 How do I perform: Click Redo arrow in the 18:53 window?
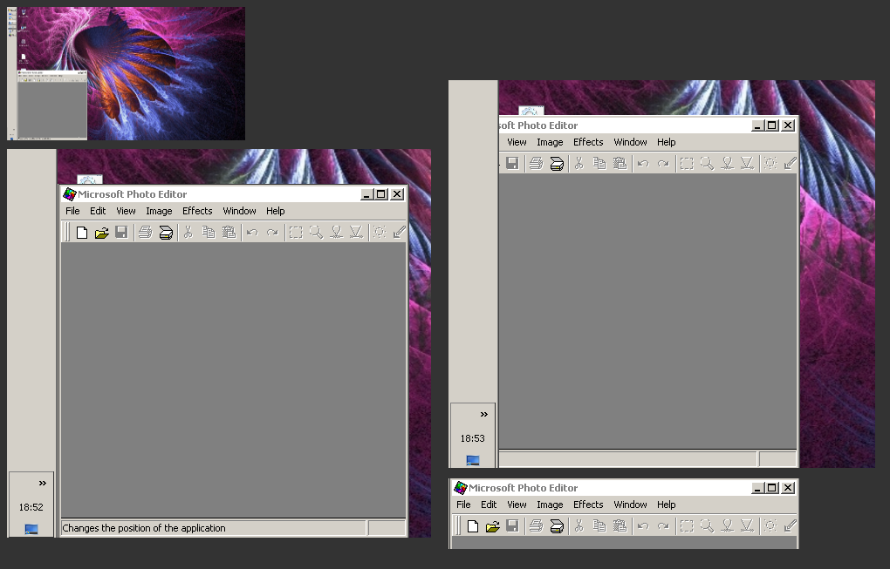pos(663,164)
